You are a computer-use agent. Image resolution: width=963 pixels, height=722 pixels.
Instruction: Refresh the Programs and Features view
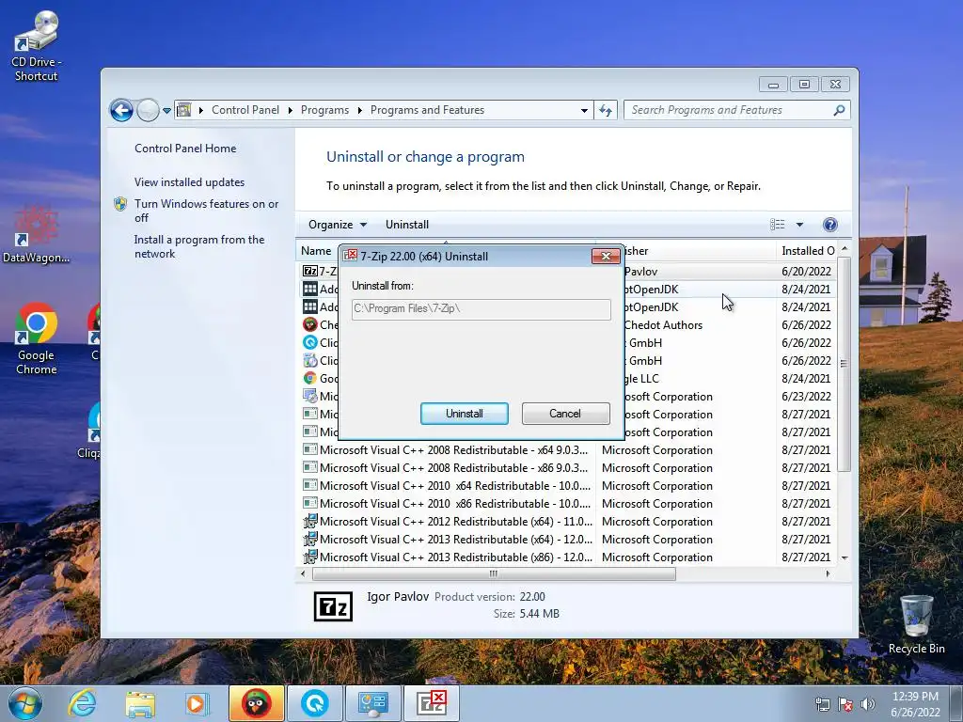click(606, 111)
